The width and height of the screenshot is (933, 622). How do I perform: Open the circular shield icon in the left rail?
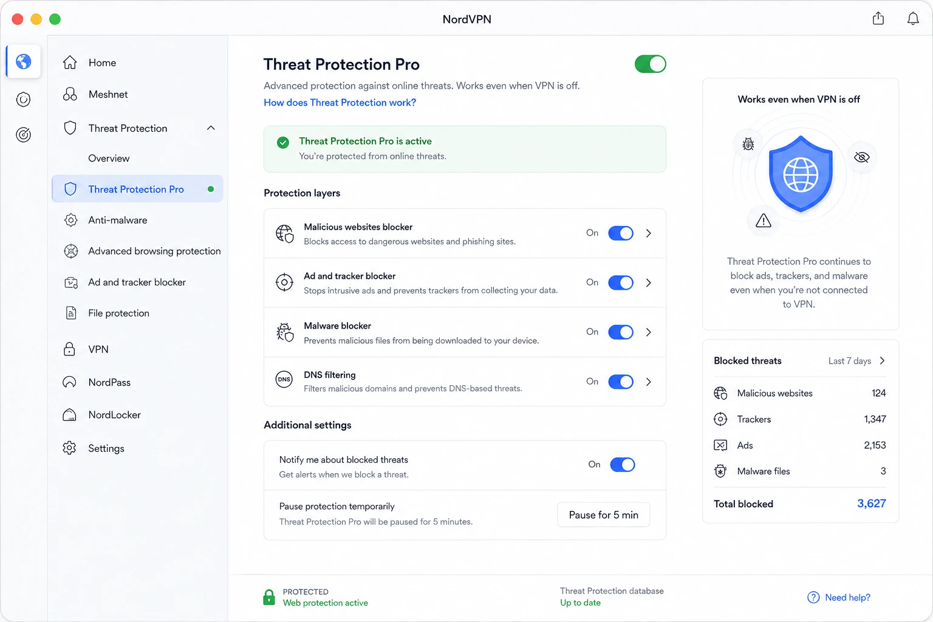pyautogui.click(x=23, y=100)
